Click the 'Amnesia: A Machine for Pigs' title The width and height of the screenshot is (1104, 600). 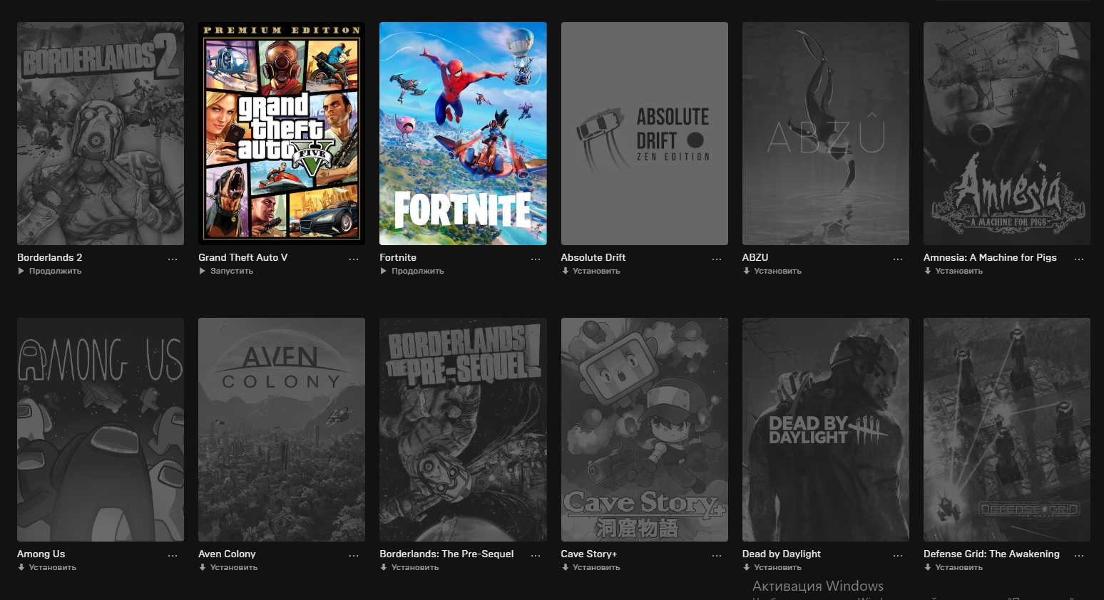[990, 257]
